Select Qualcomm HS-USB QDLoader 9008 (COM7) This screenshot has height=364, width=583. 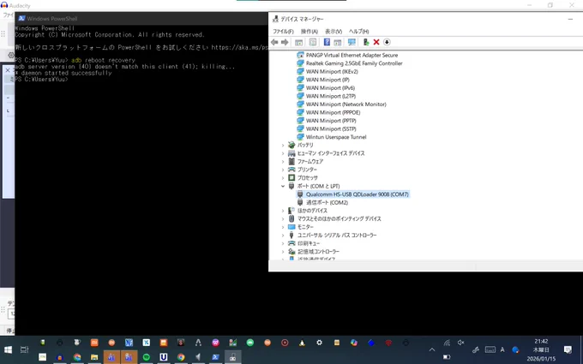(357, 194)
